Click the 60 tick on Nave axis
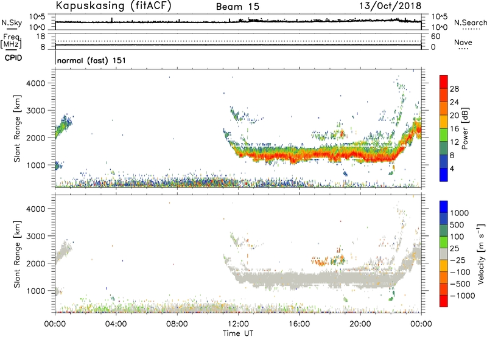This screenshot has width=487, height=337. (435, 36)
